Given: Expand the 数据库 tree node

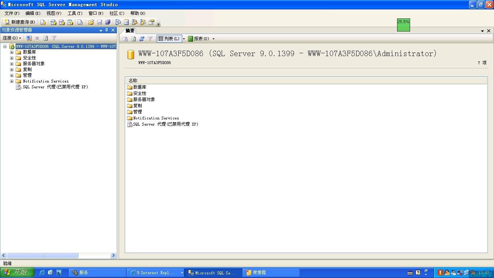Looking at the screenshot, I should (12, 52).
